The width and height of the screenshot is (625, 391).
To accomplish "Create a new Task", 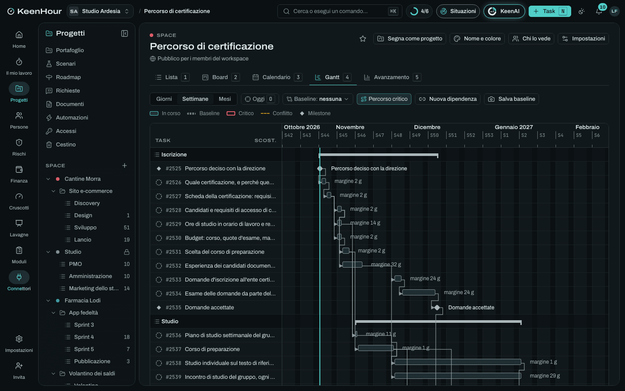I will click(x=549, y=11).
